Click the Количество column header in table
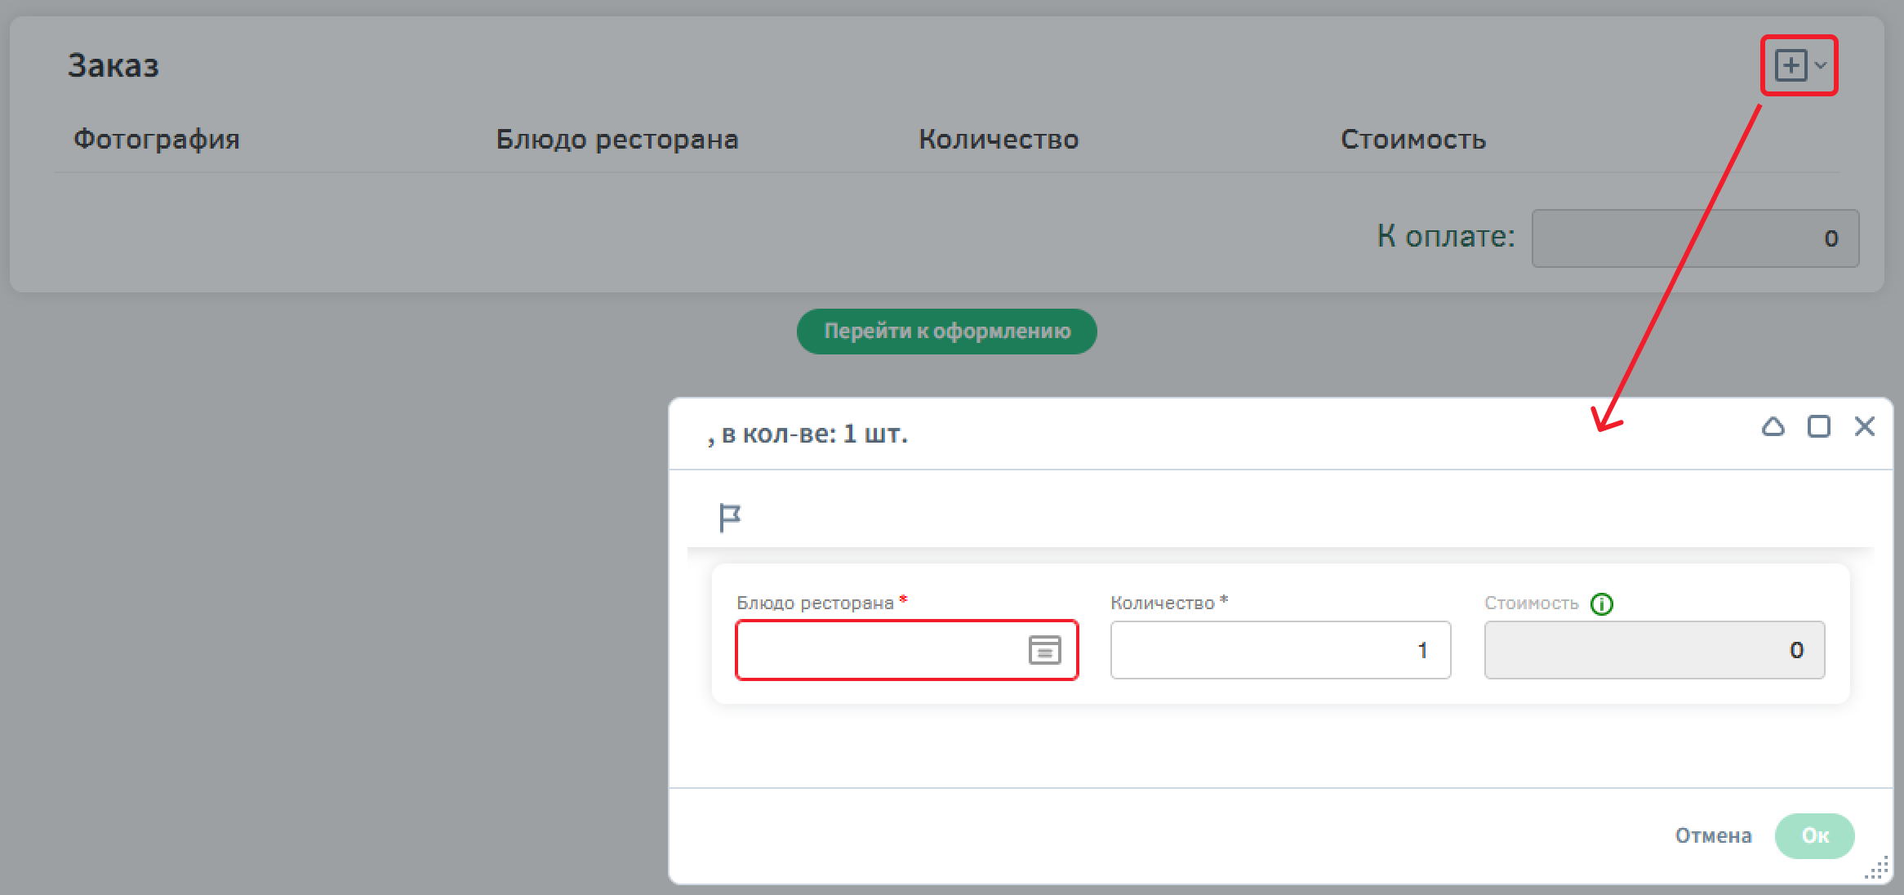Viewport: 1904px width, 895px height. 999,140
